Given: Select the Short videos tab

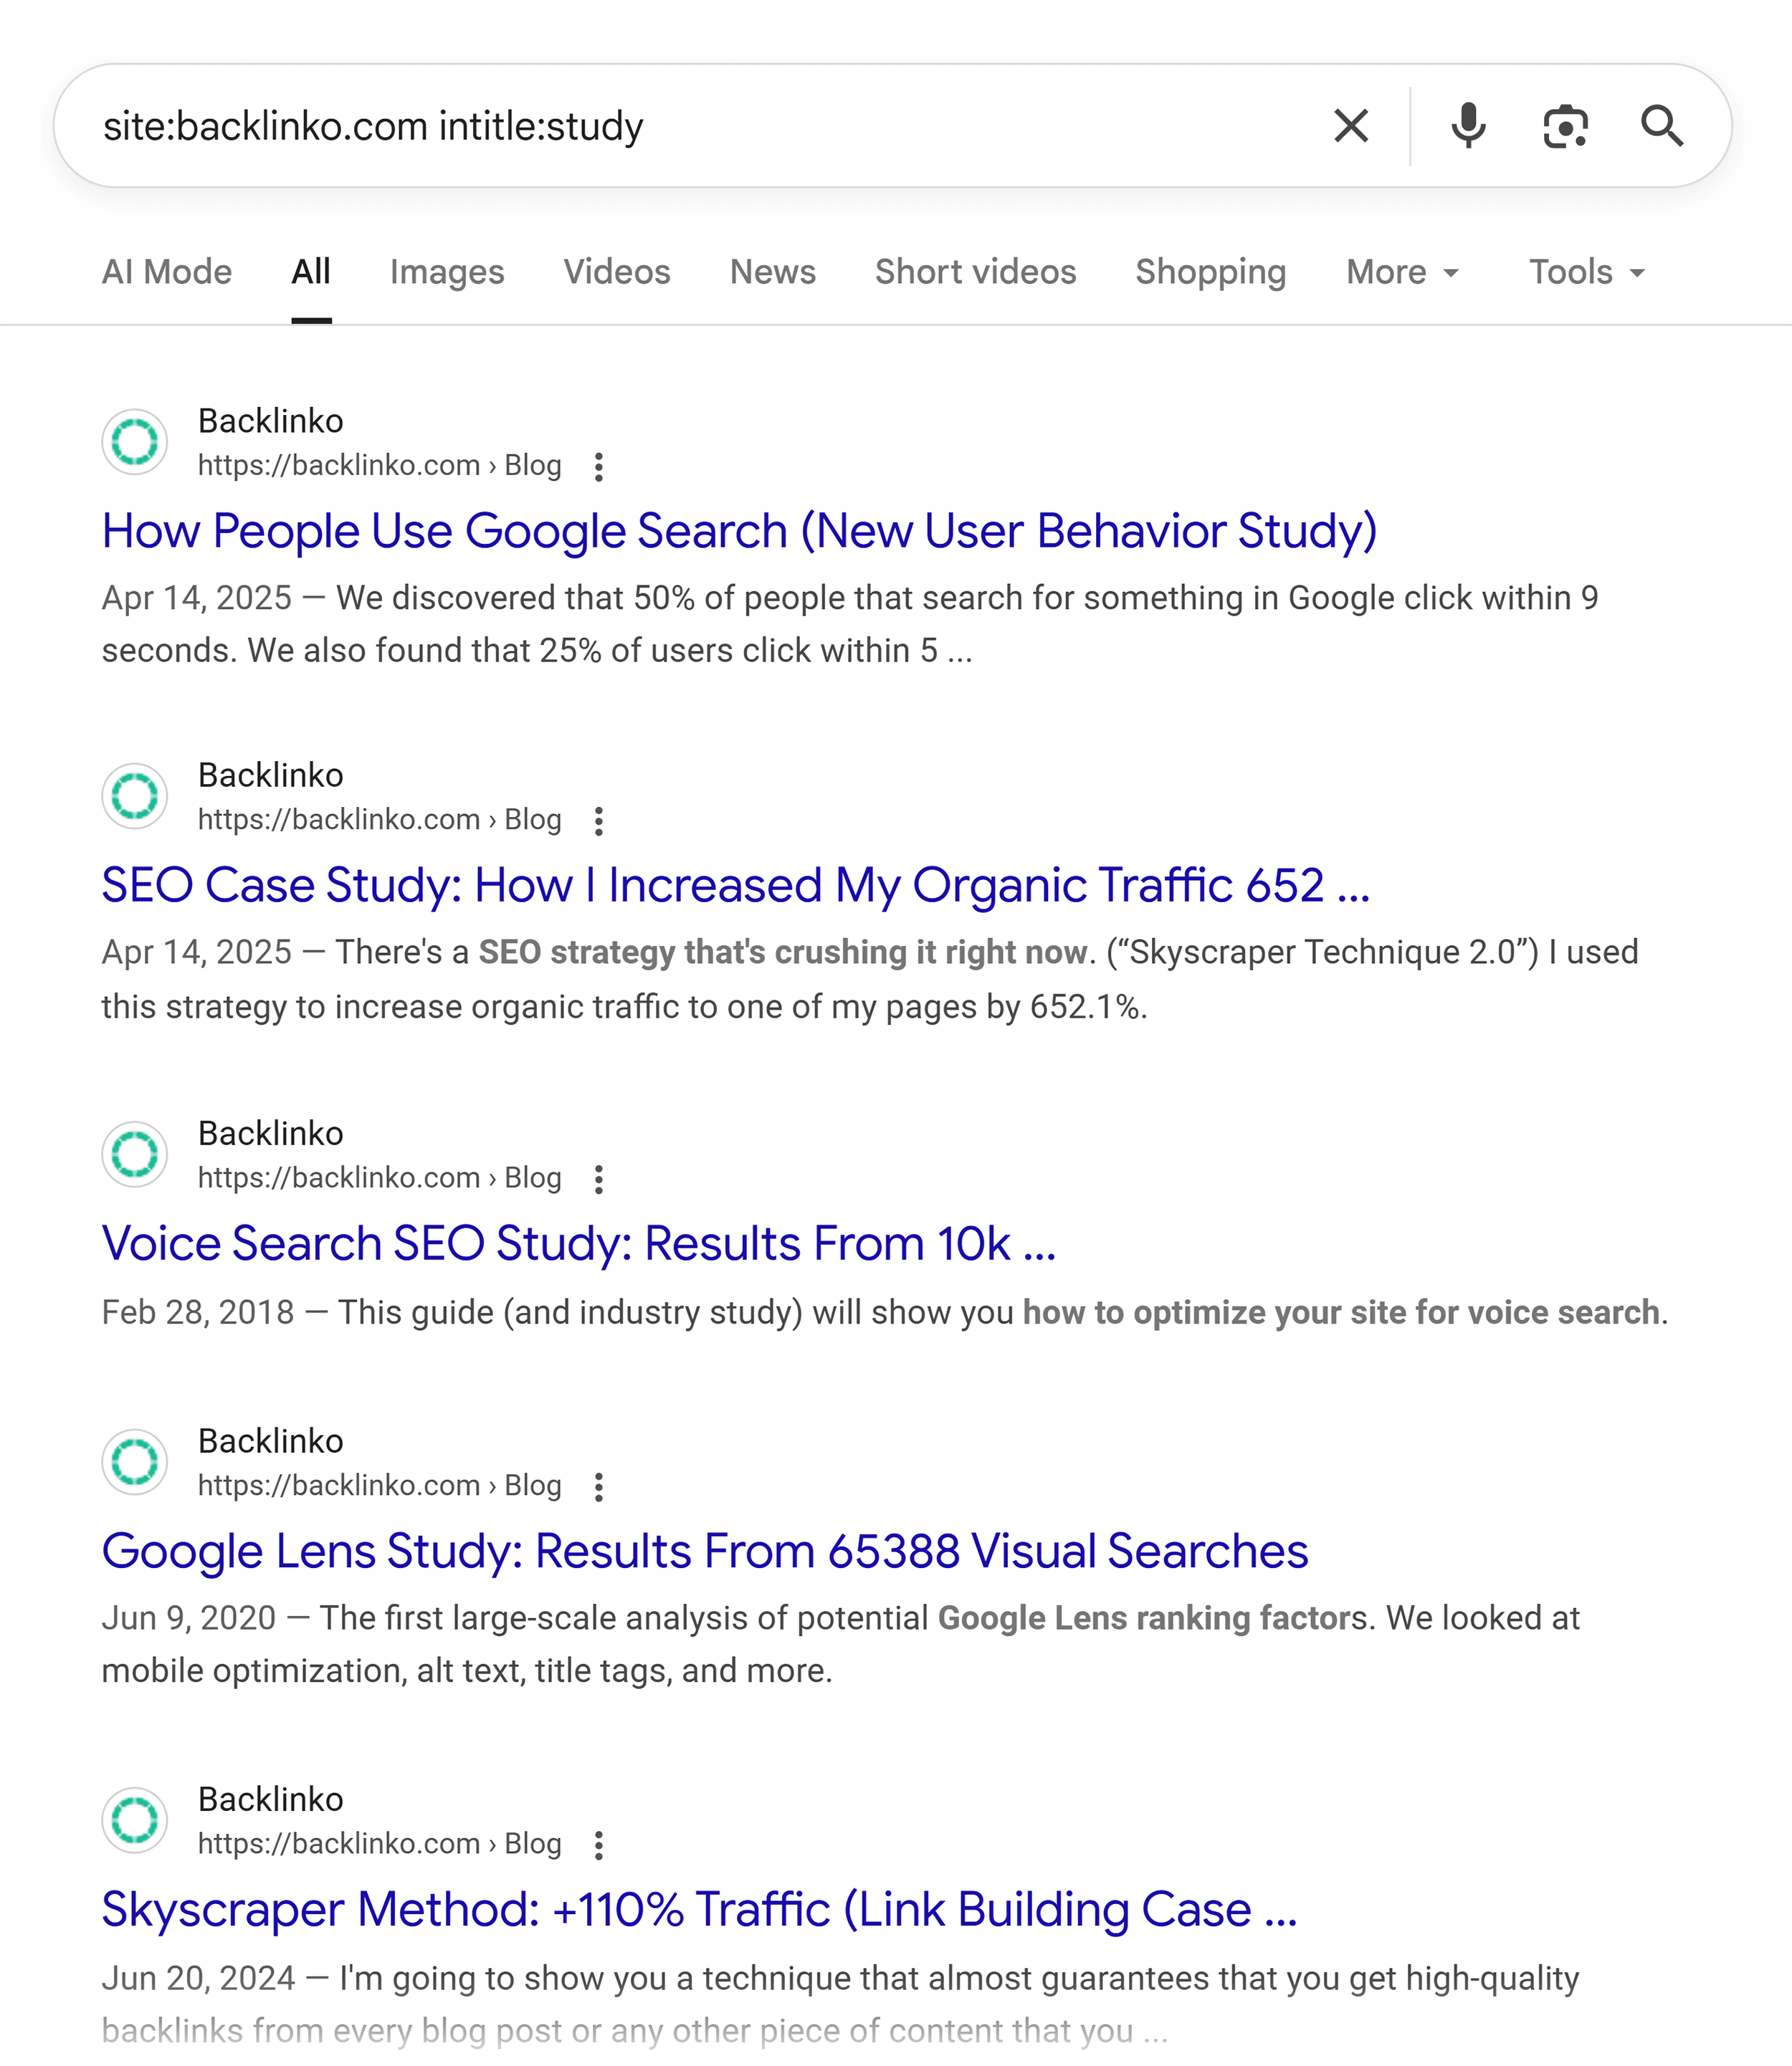Looking at the screenshot, I should pos(975,272).
